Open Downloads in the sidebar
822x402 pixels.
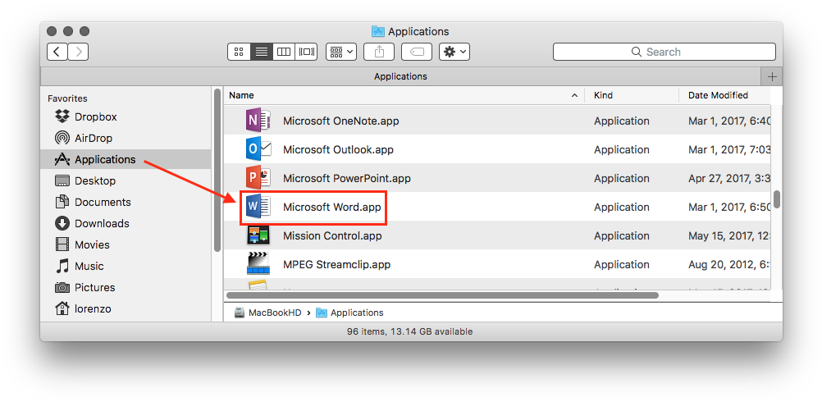click(126, 223)
